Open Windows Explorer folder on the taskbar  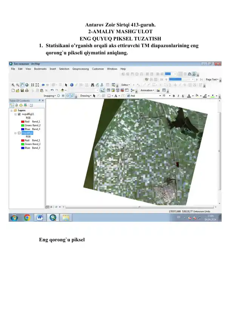click(x=66, y=218)
